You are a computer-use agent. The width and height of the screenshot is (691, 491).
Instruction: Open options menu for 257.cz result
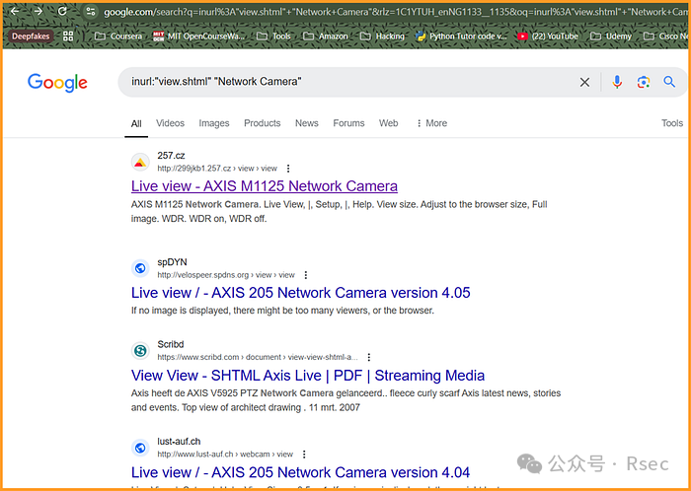tap(288, 169)
